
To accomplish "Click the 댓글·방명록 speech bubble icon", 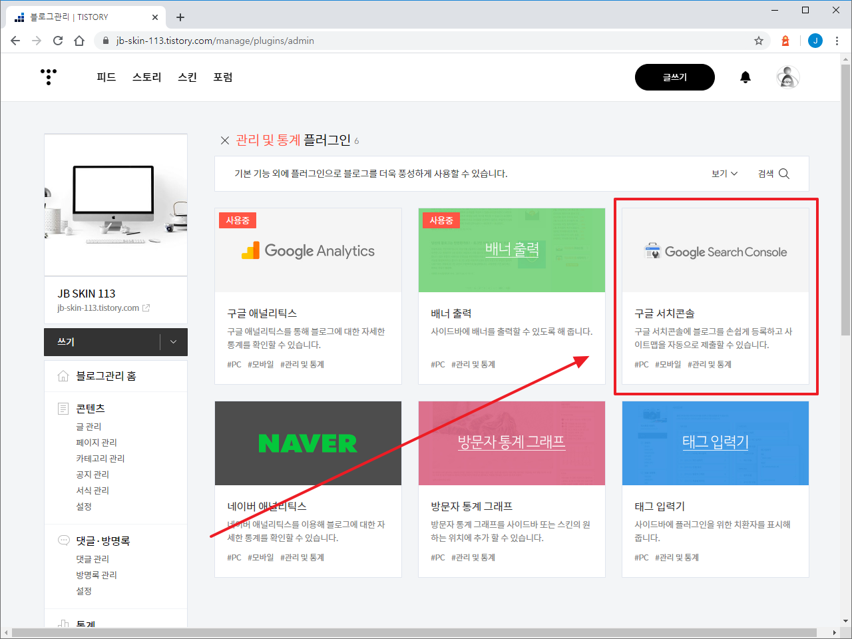I will click(x=64, y=540).
